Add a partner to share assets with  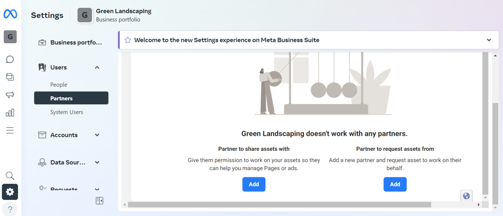click(x=254, y=184)
